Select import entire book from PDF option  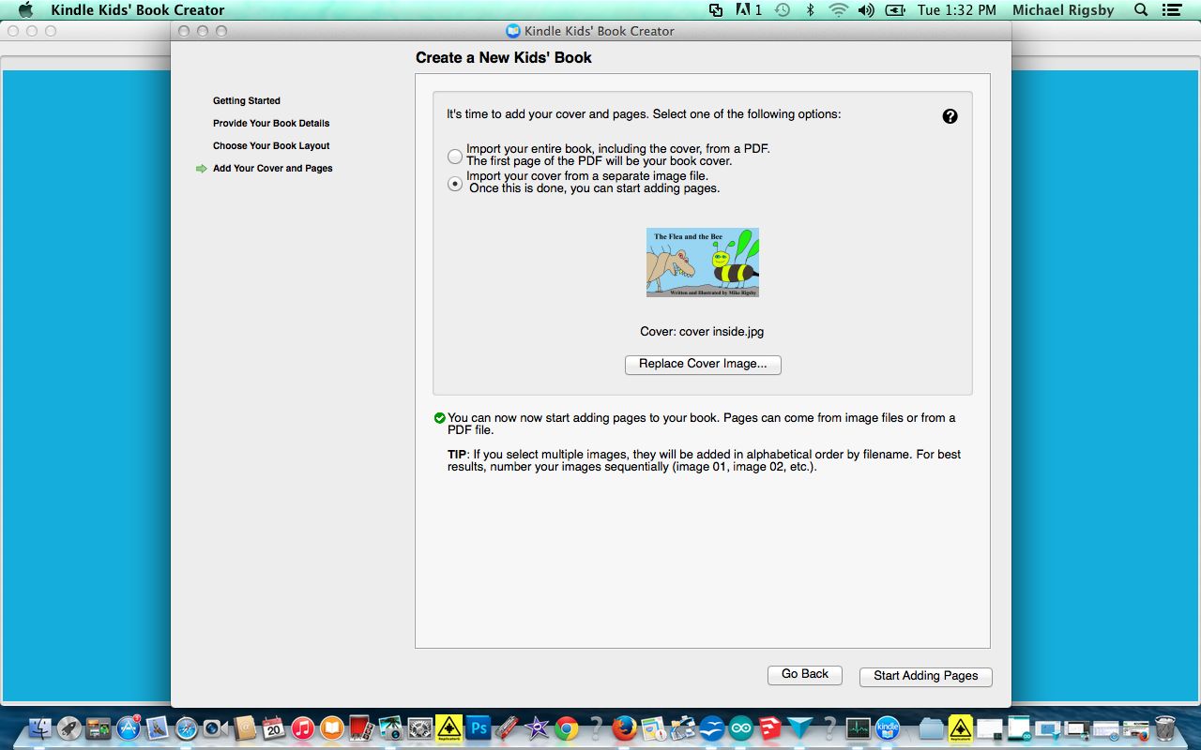point(455,157)
